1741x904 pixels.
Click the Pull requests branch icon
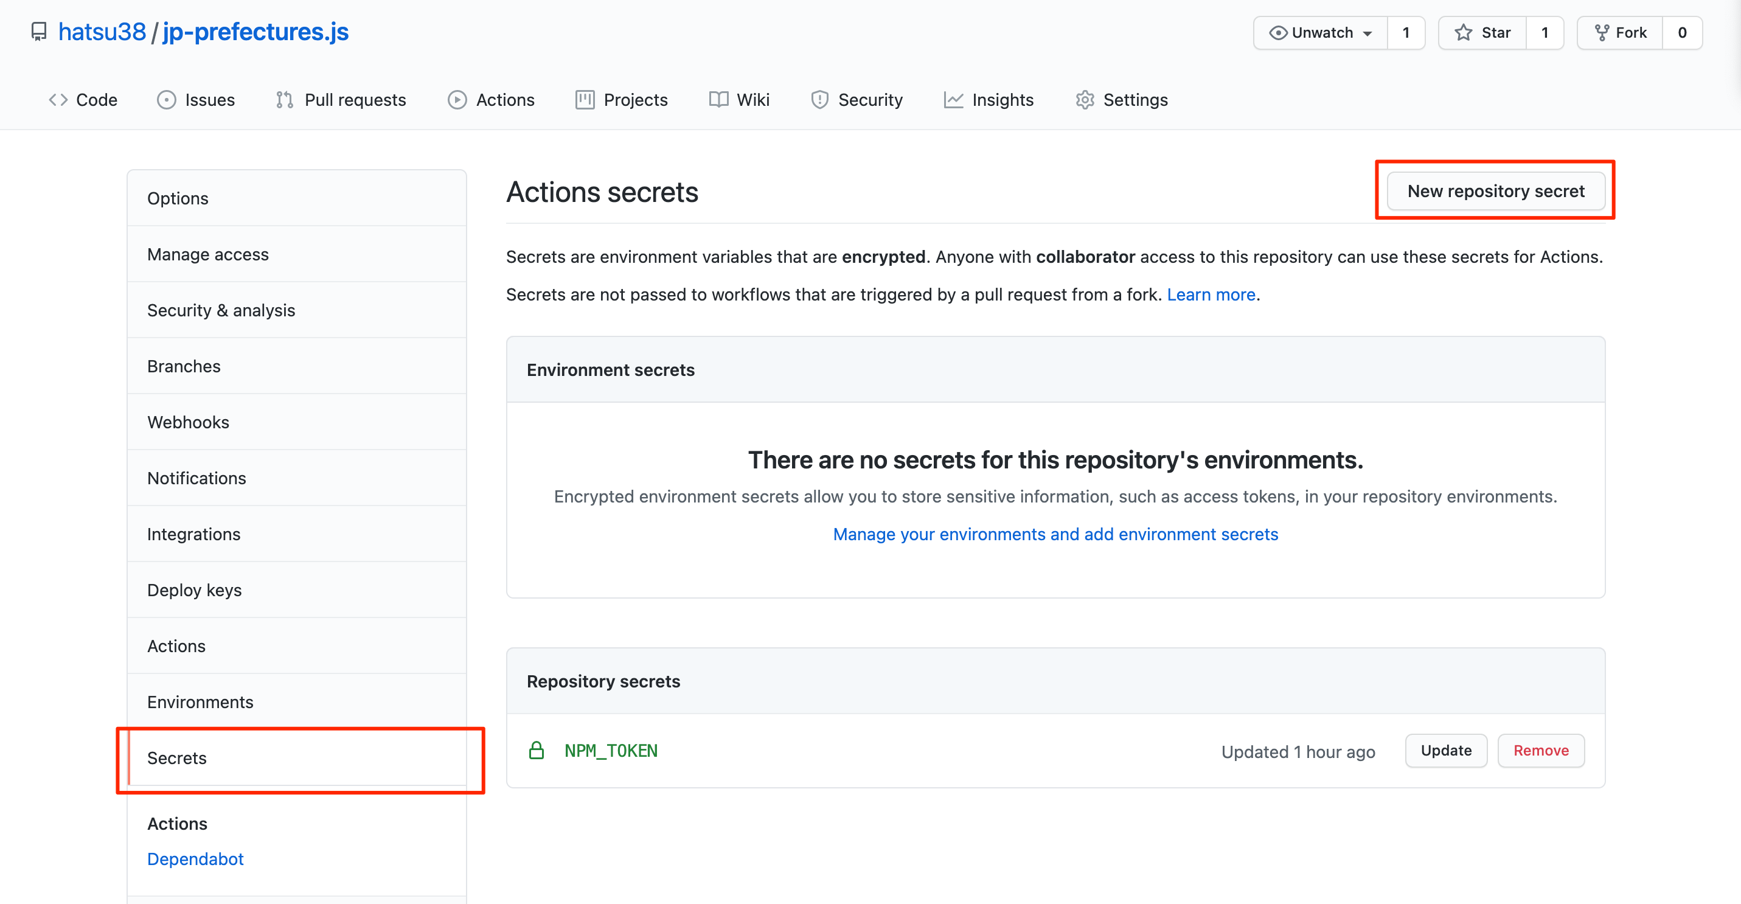285,100
